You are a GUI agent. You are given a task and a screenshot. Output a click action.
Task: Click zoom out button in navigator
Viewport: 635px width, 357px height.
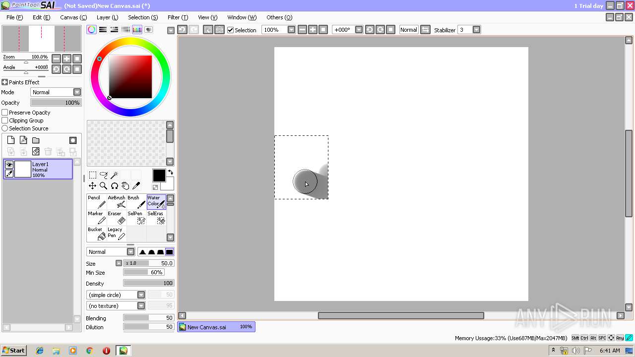[x=56, y=59]
